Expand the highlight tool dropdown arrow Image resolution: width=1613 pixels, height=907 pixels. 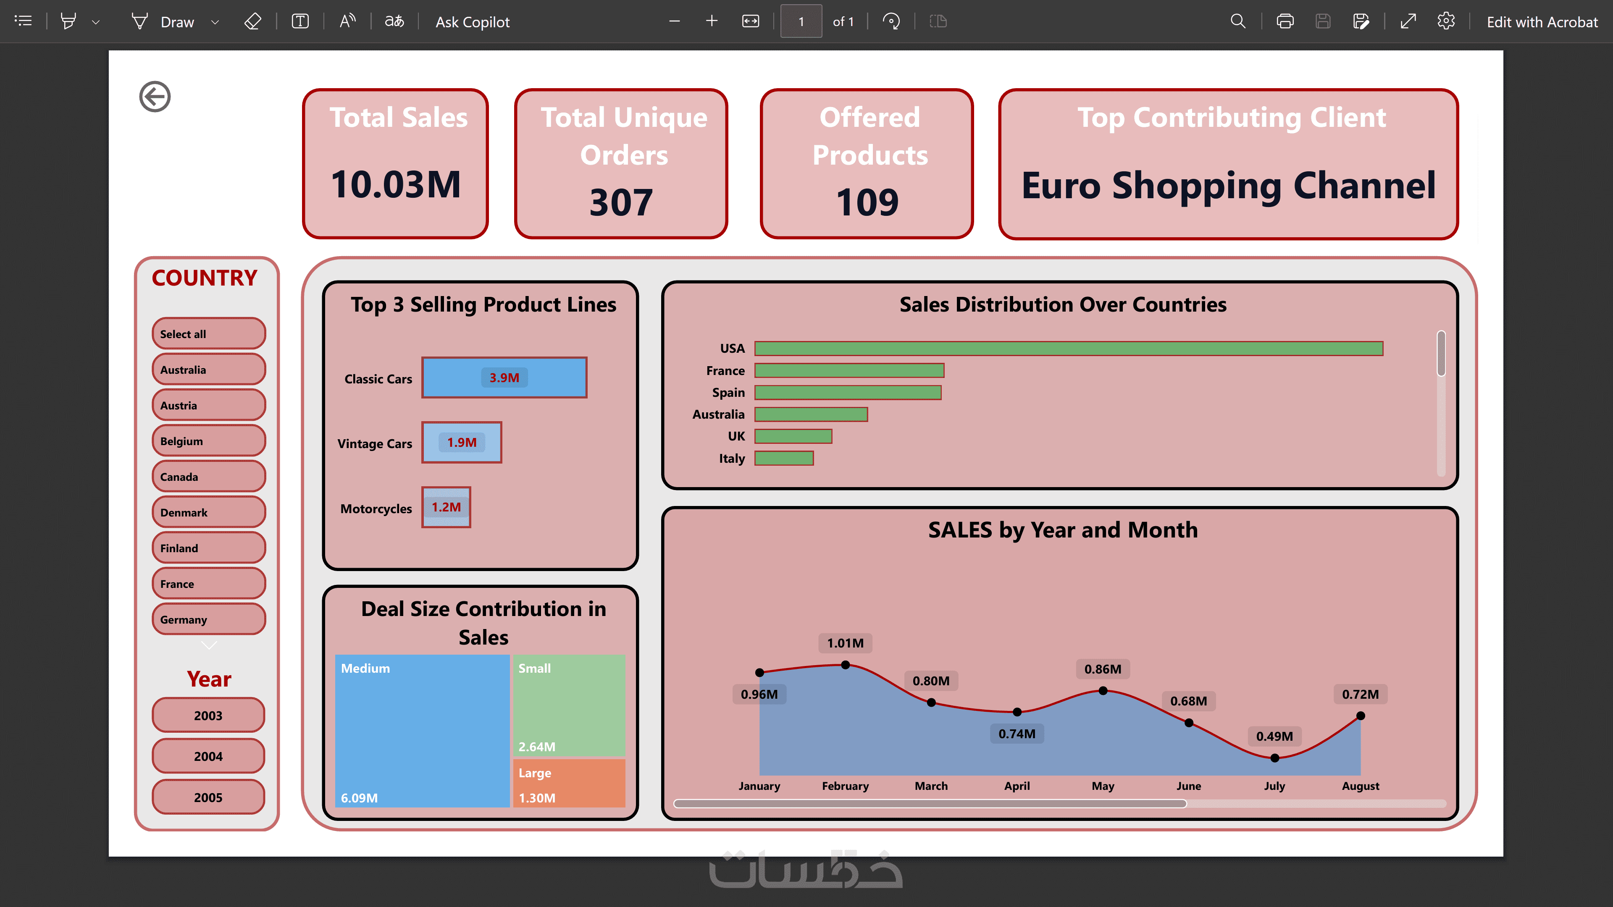click(x=96, y=22)
